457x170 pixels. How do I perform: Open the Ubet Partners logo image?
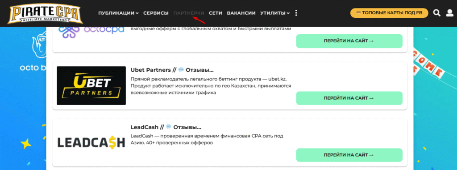pyautogui.click(x=91, y=86)
